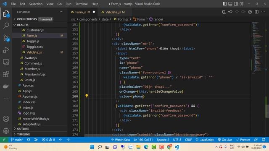This screenshot has width=269, height=151.
Task: Click the components breadcrumb
Action: tap(88, 19)
